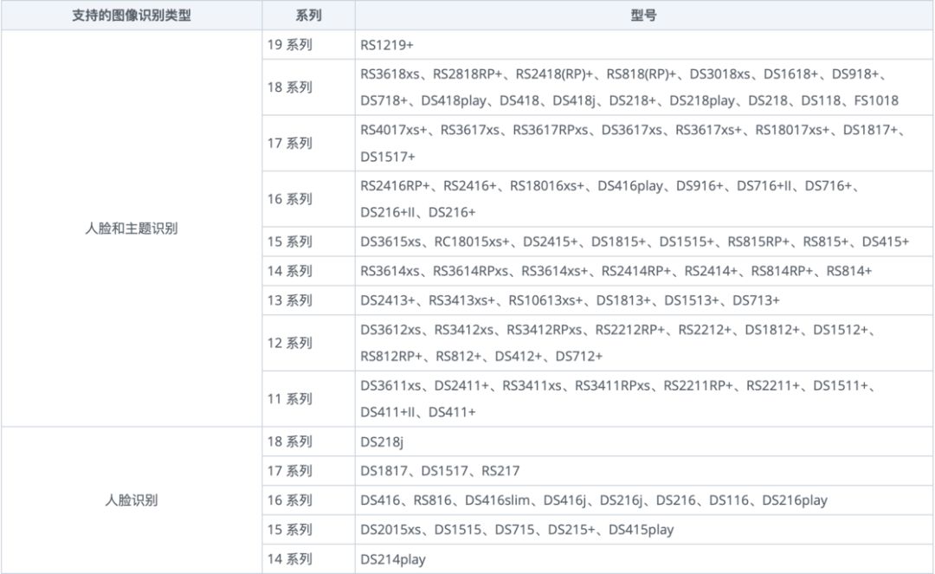Click the 系列 column header
935x574 pixels.
[x=308, y=16]
